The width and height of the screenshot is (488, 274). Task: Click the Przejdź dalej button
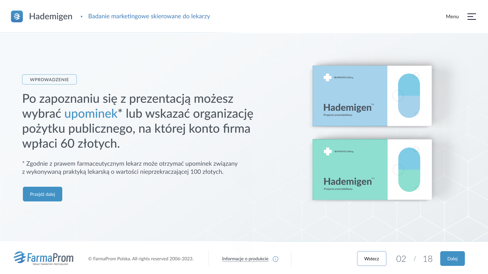coord(42,194)
